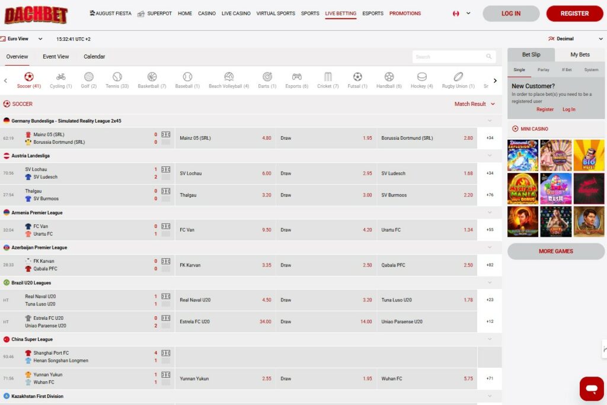Viewport: 607px width, 405px height.
Task: Open the Basketball sport category
Action: [152, 80]
